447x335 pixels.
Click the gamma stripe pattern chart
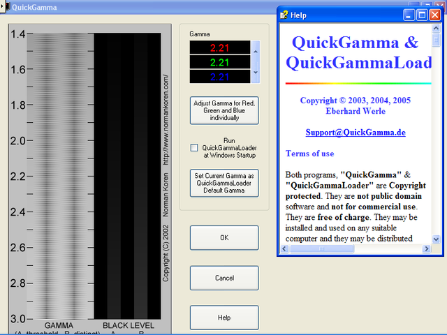pyautogui.click(x=60, y=176)
